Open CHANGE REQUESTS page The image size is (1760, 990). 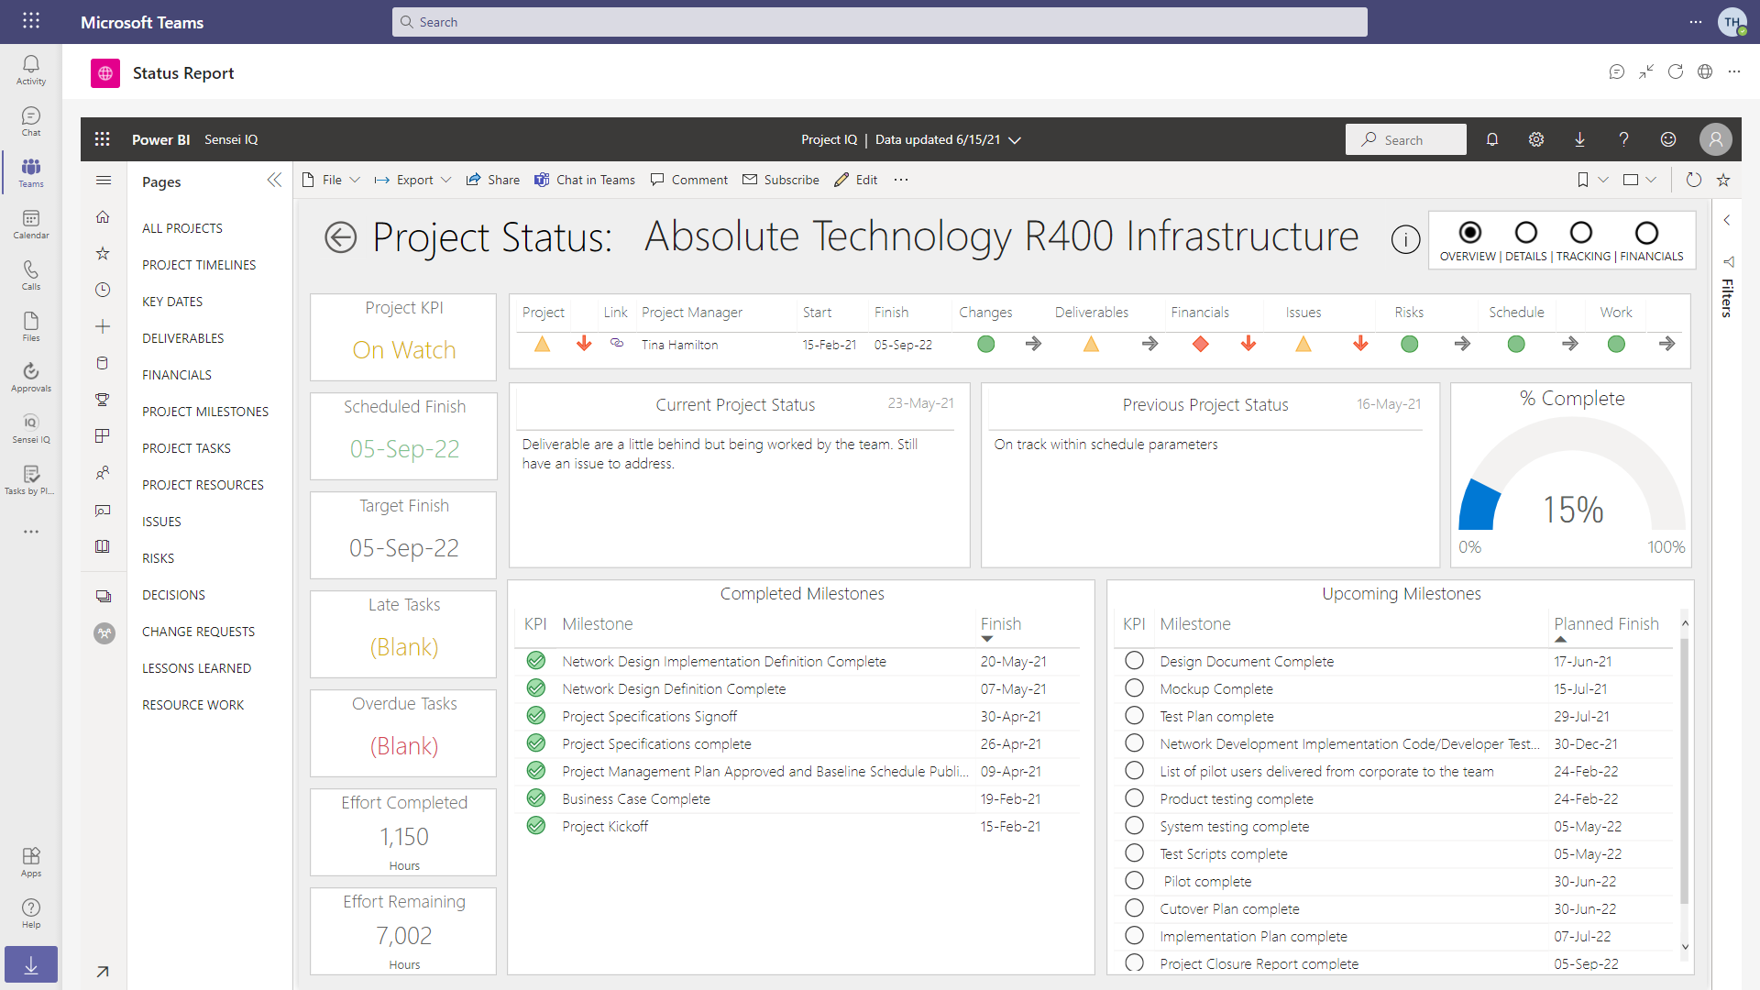(199, 632)
